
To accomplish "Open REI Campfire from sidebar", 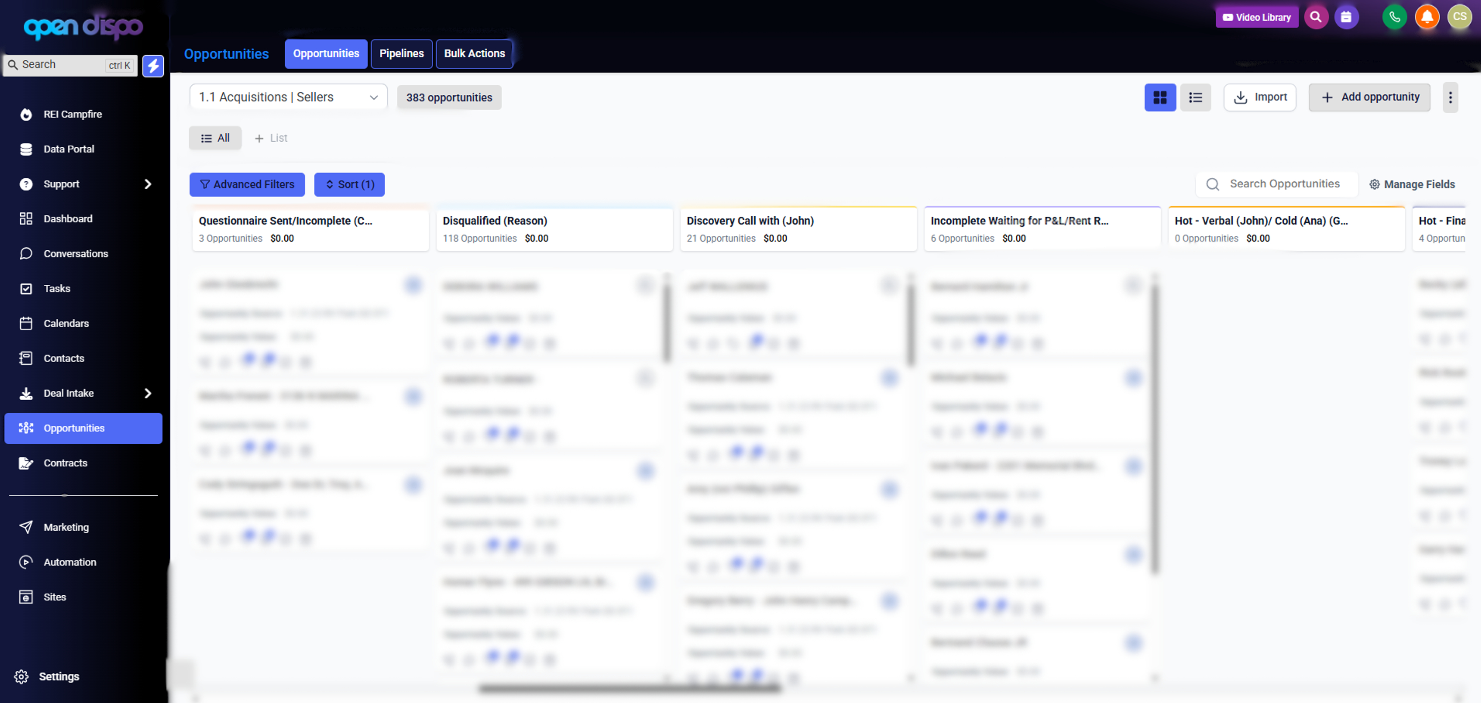I will pyautogui.click(x=72, y=115).
